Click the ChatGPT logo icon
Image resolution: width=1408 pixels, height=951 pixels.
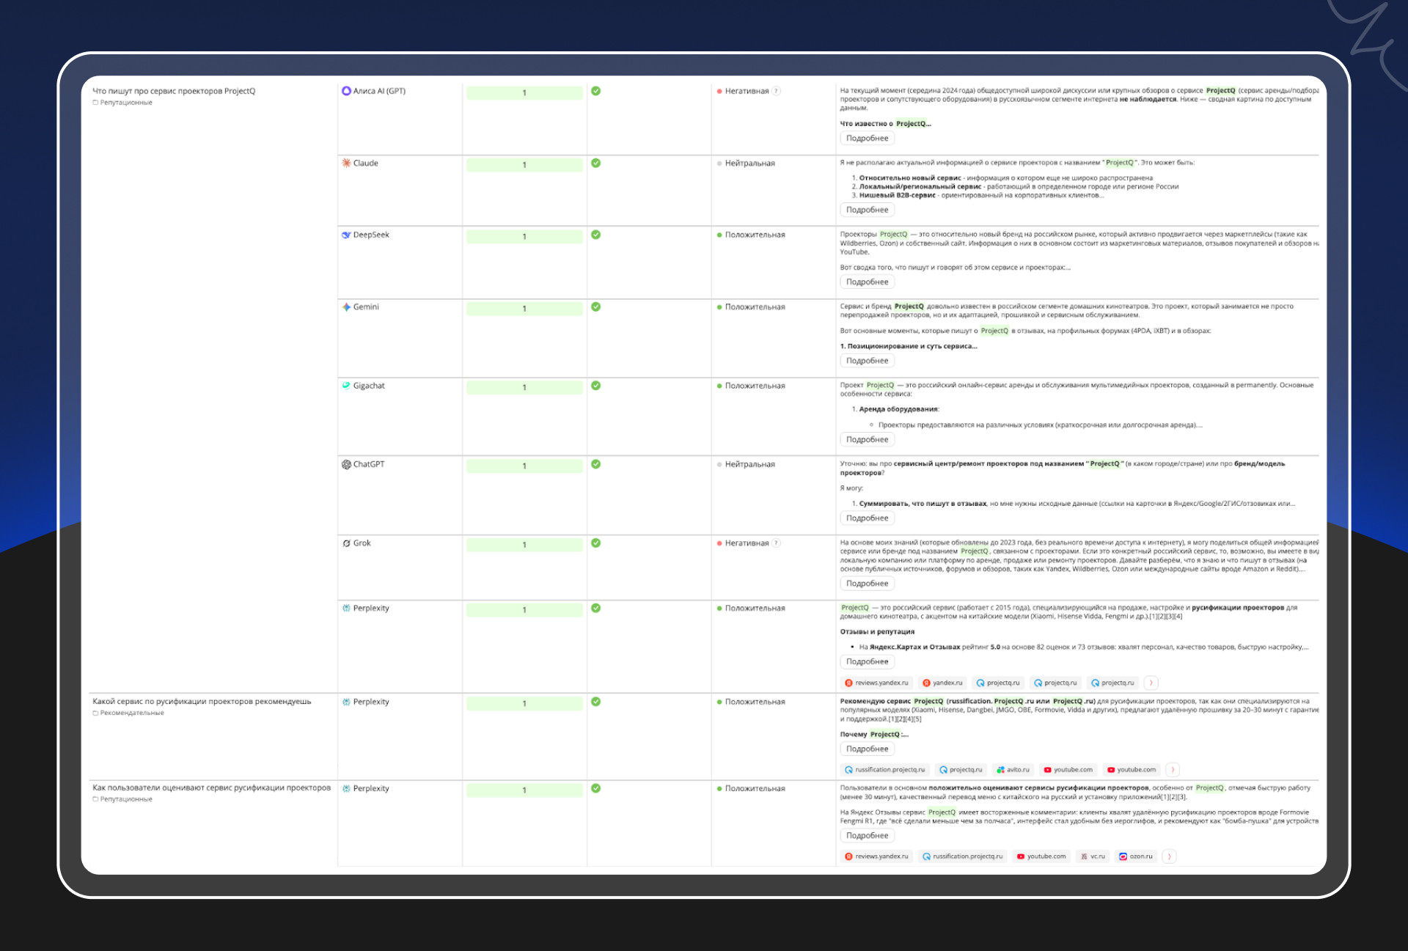[x=346, y=464]
